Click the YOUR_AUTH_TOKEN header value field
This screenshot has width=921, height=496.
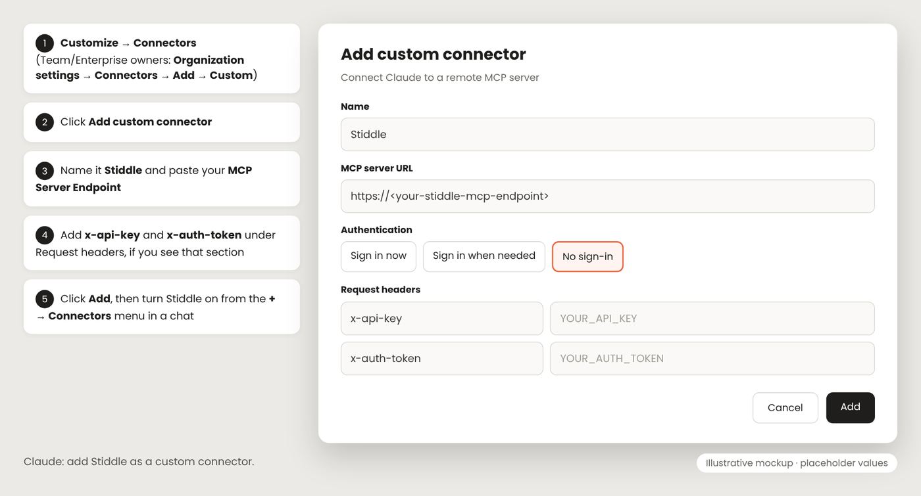tap(712, 359)
